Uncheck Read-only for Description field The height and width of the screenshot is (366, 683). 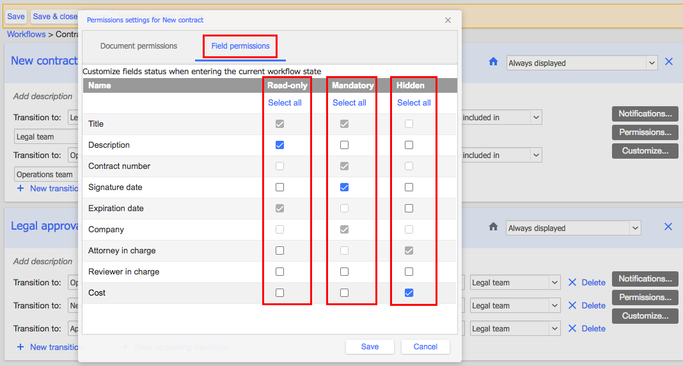(279, 145)
